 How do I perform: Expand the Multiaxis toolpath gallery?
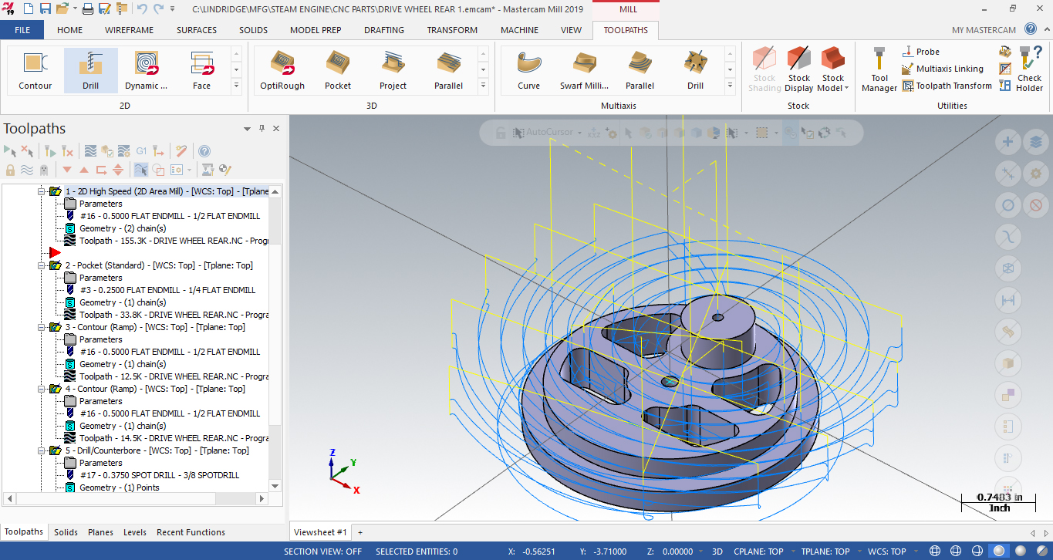(730, 87)
